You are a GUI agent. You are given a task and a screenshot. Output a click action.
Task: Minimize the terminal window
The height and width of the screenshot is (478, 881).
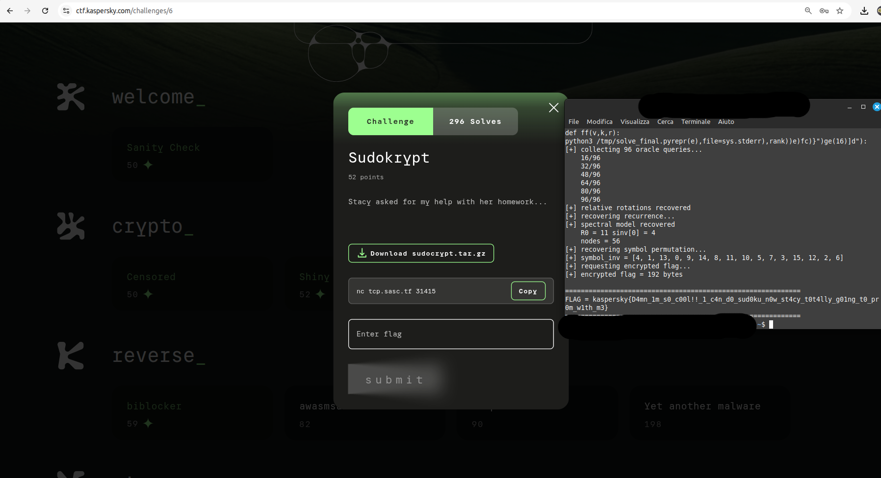click(x=849, y=107)
